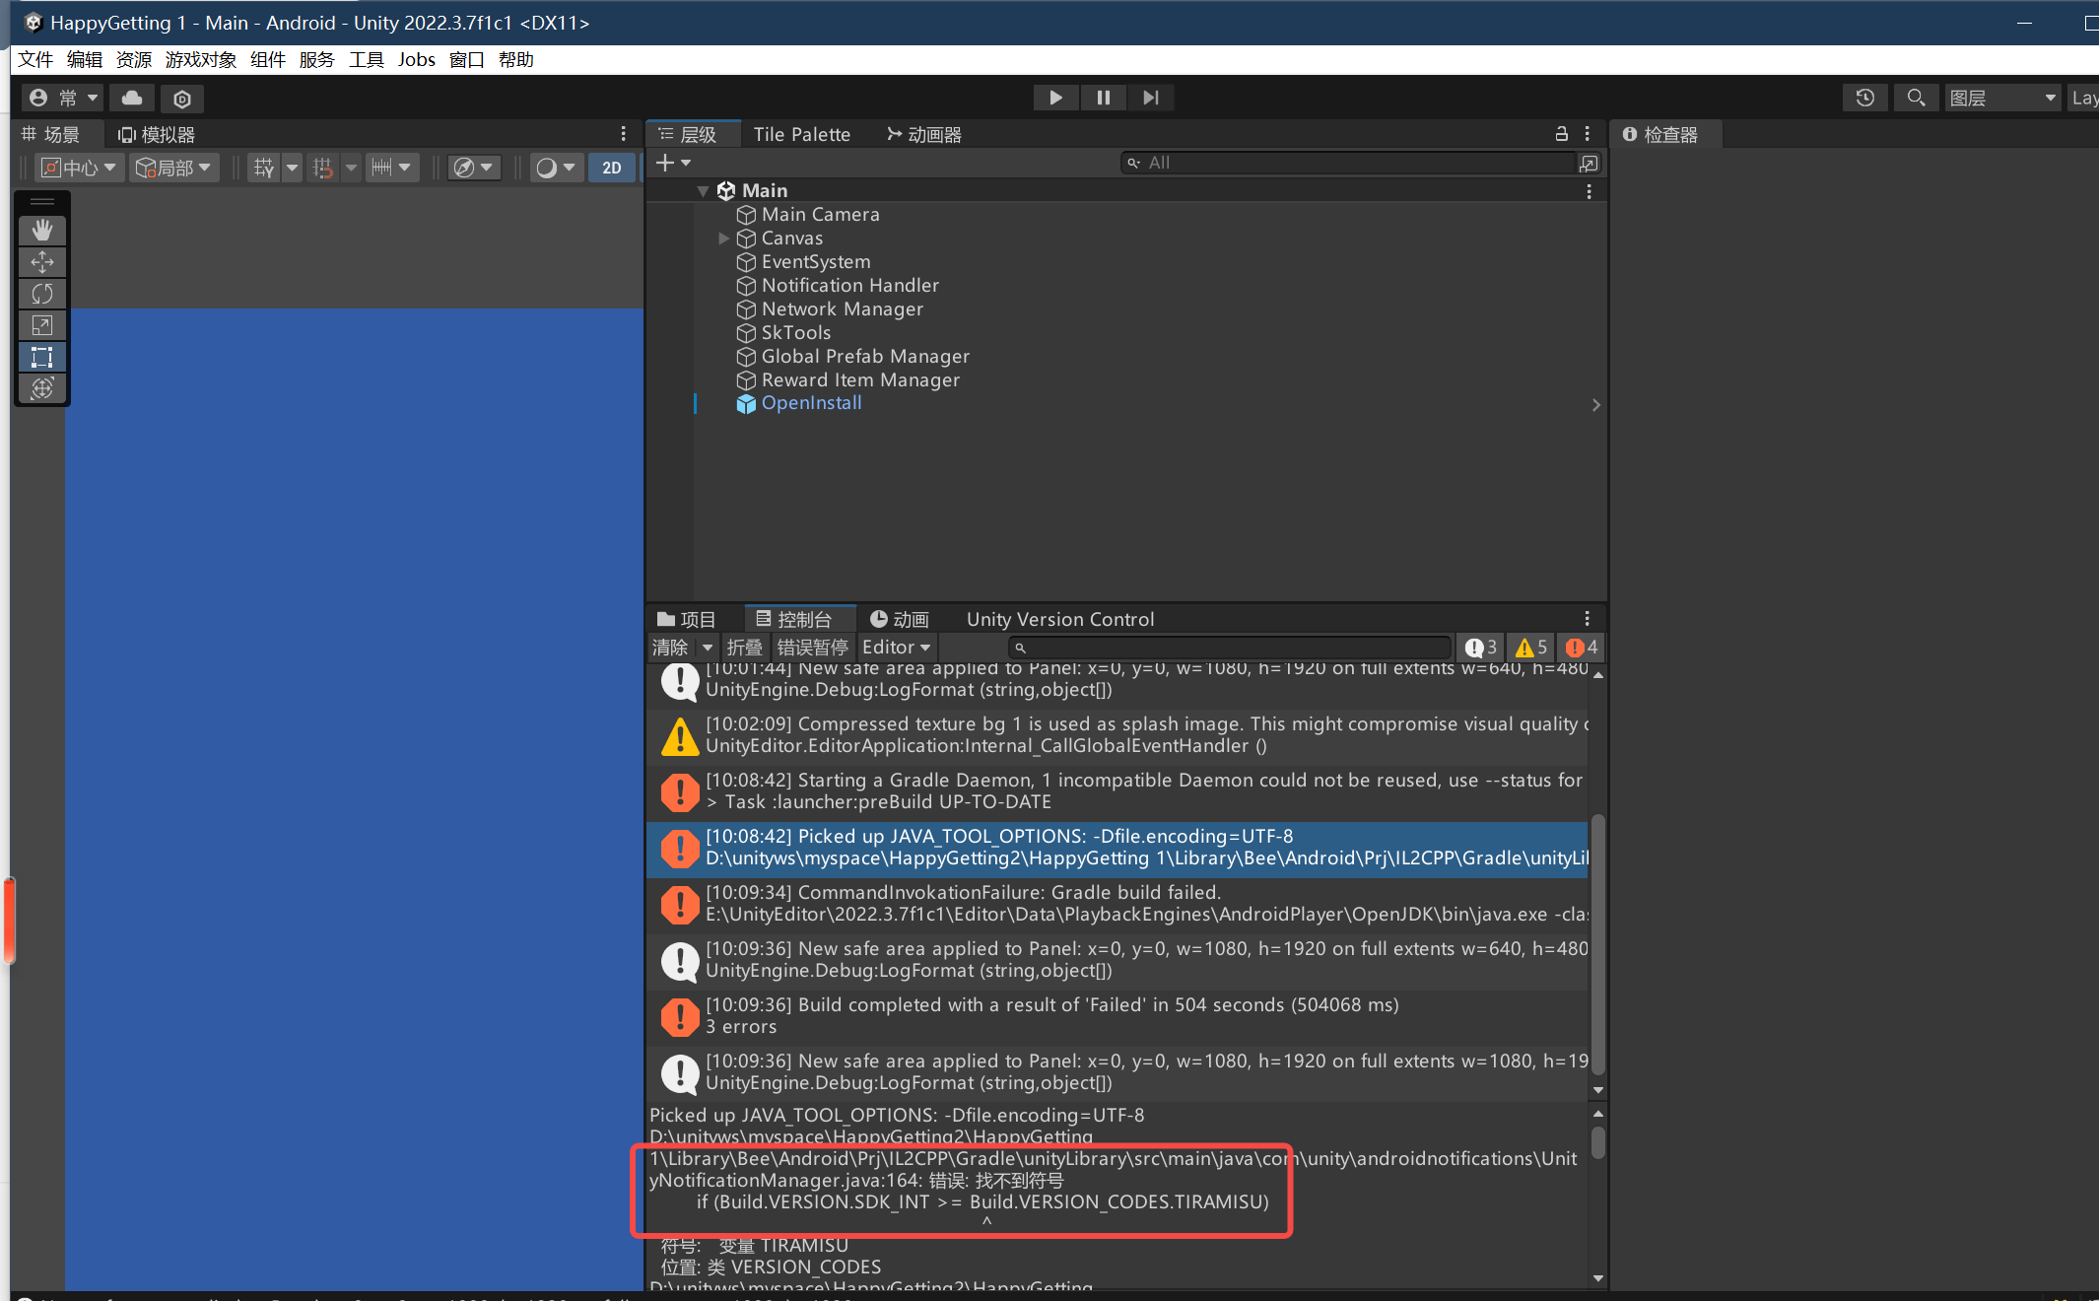Open the Jobs menu
The image size is (2099, 1301).
pyautogui.click(x=417, y=60)
